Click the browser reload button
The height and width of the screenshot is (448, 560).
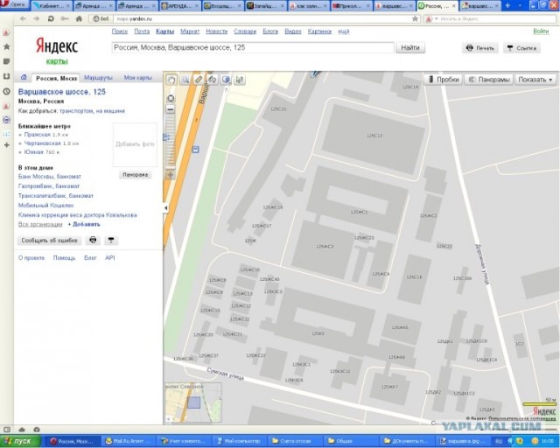[x=51, y=18]
